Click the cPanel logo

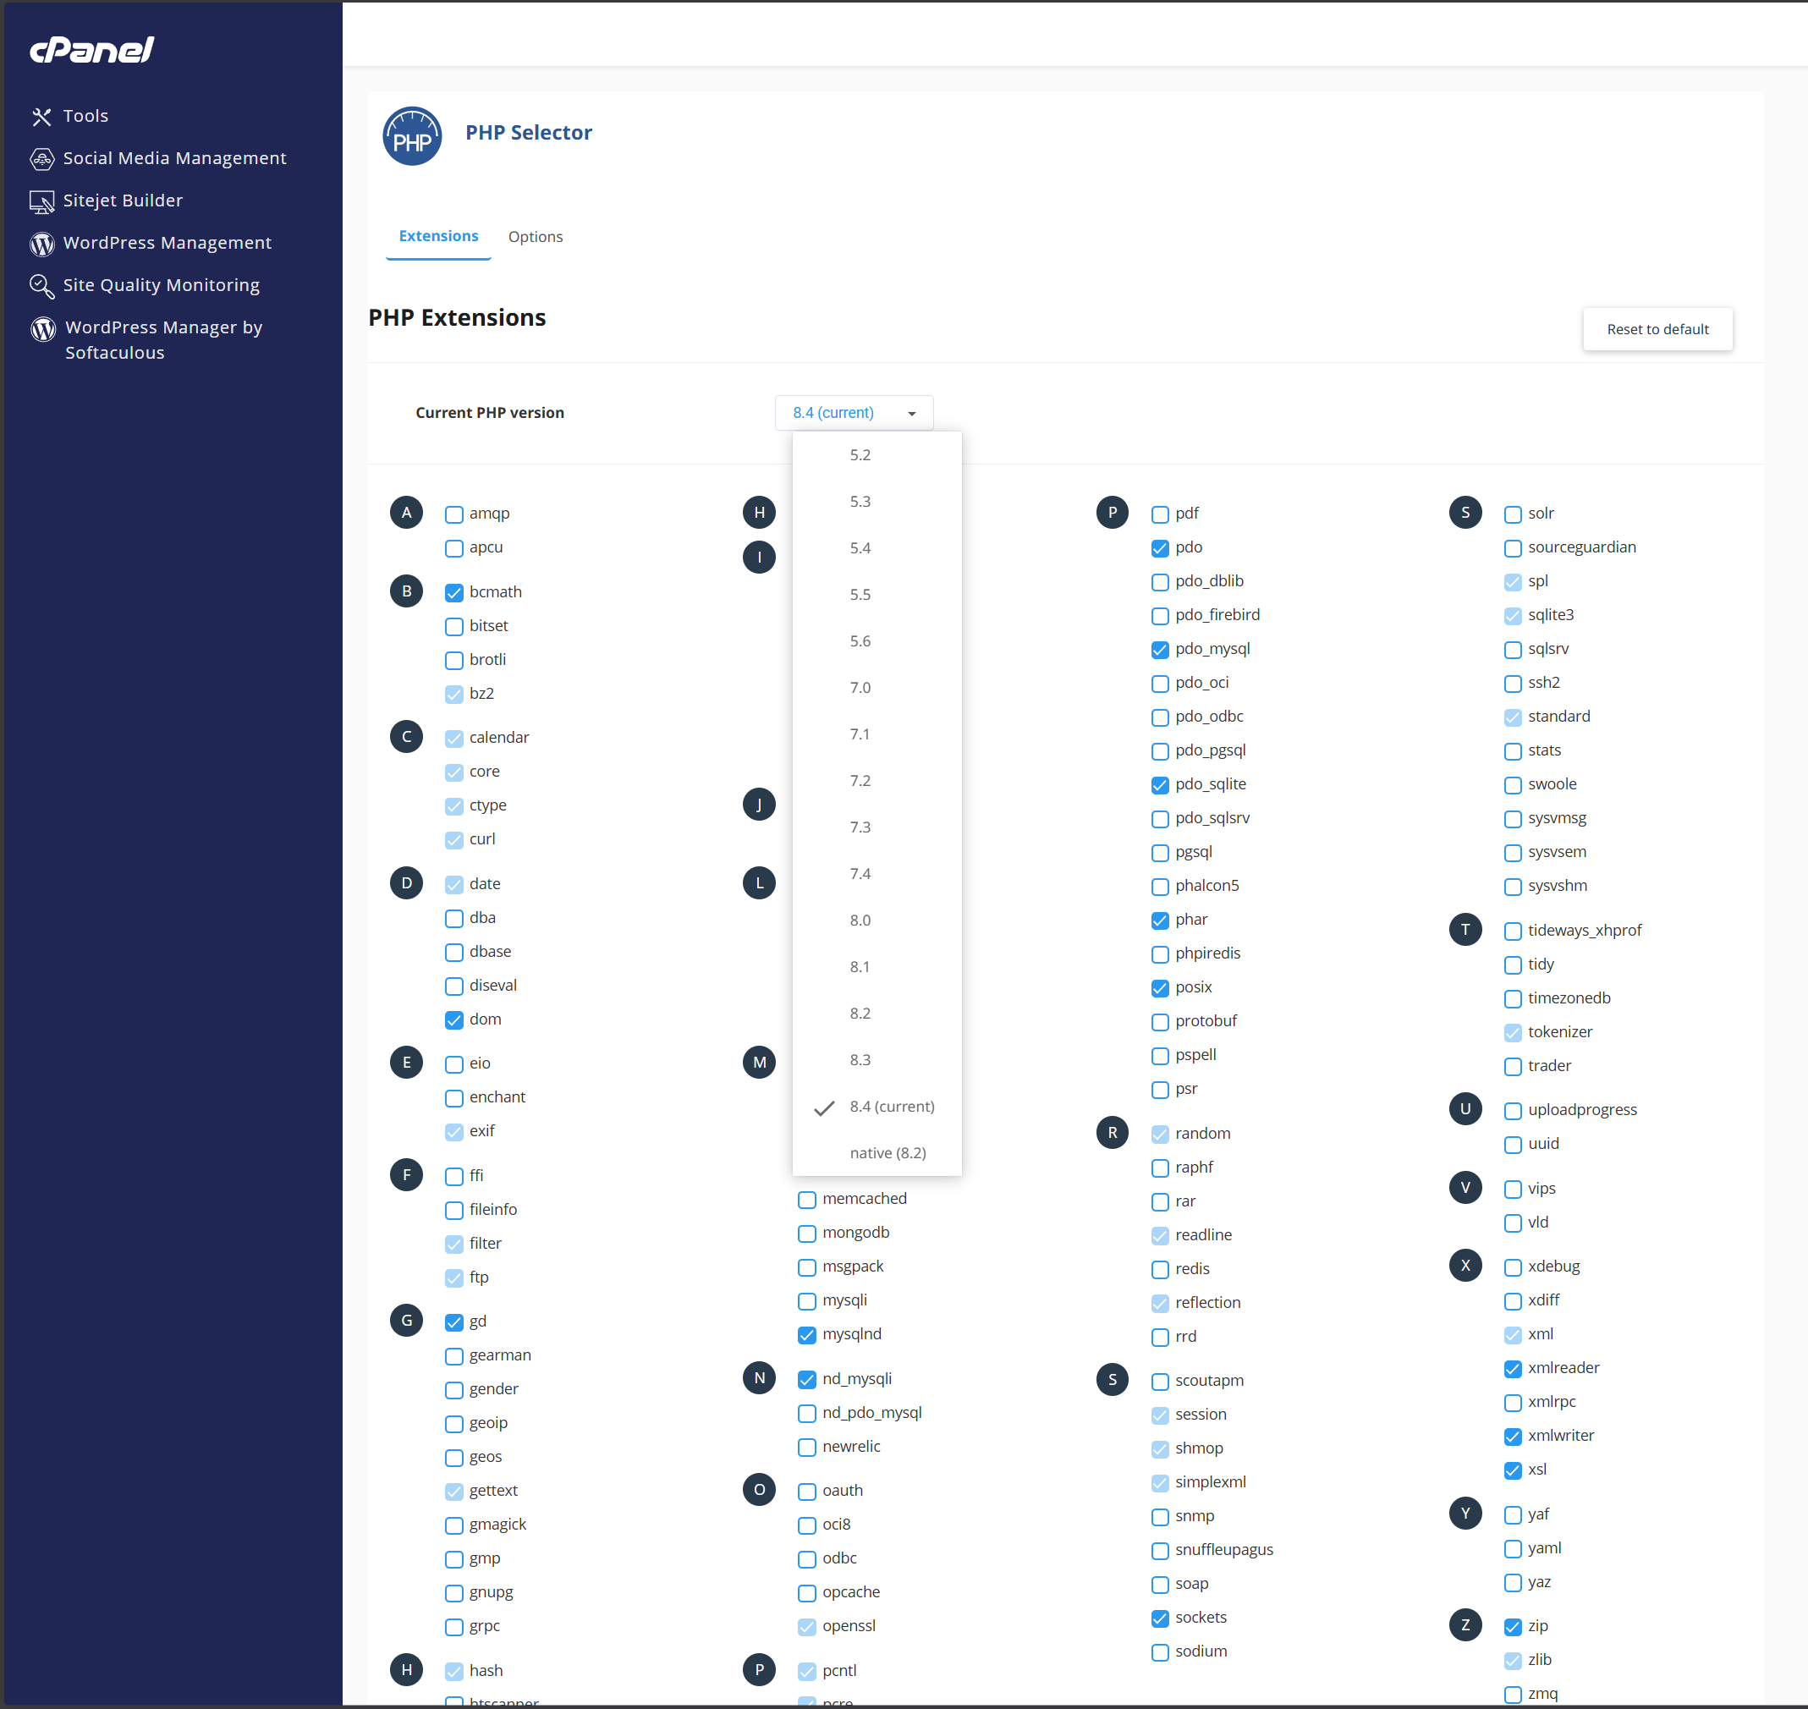(91, 50)
